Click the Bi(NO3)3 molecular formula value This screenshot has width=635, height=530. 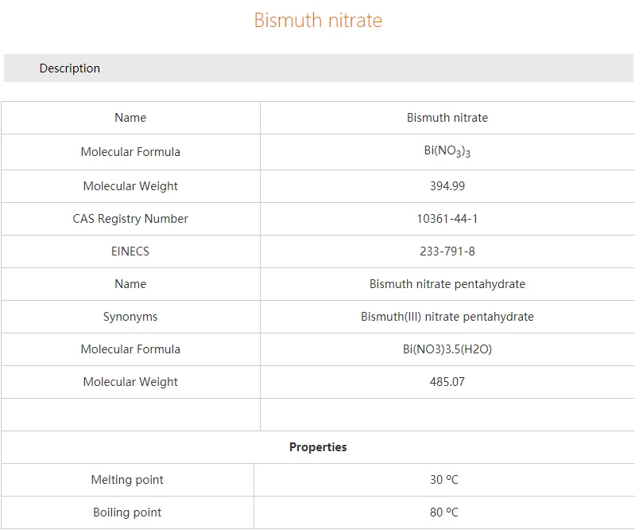(447, 151)
